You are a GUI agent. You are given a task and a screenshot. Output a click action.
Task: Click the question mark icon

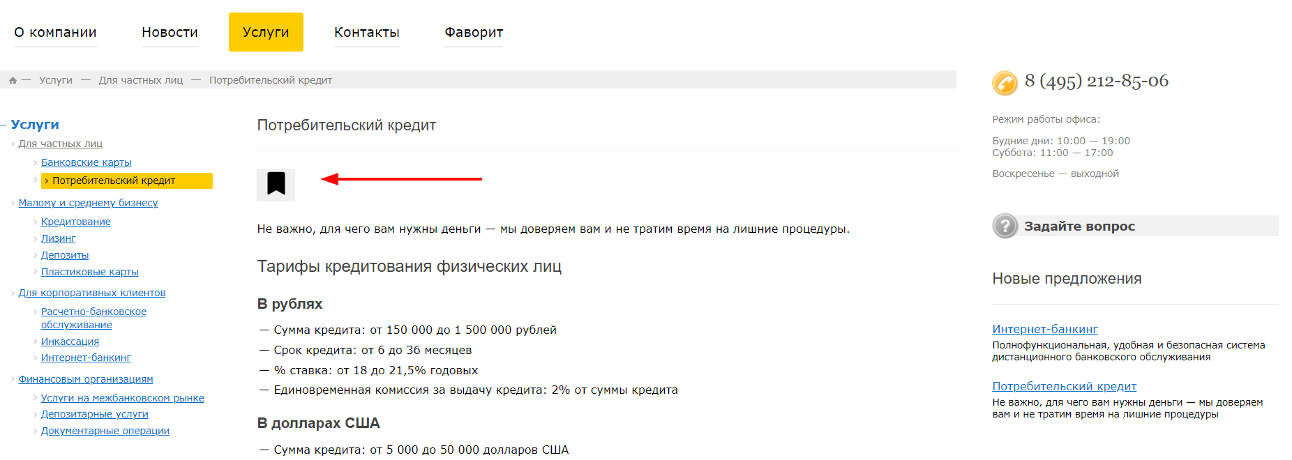point(1005,226)
